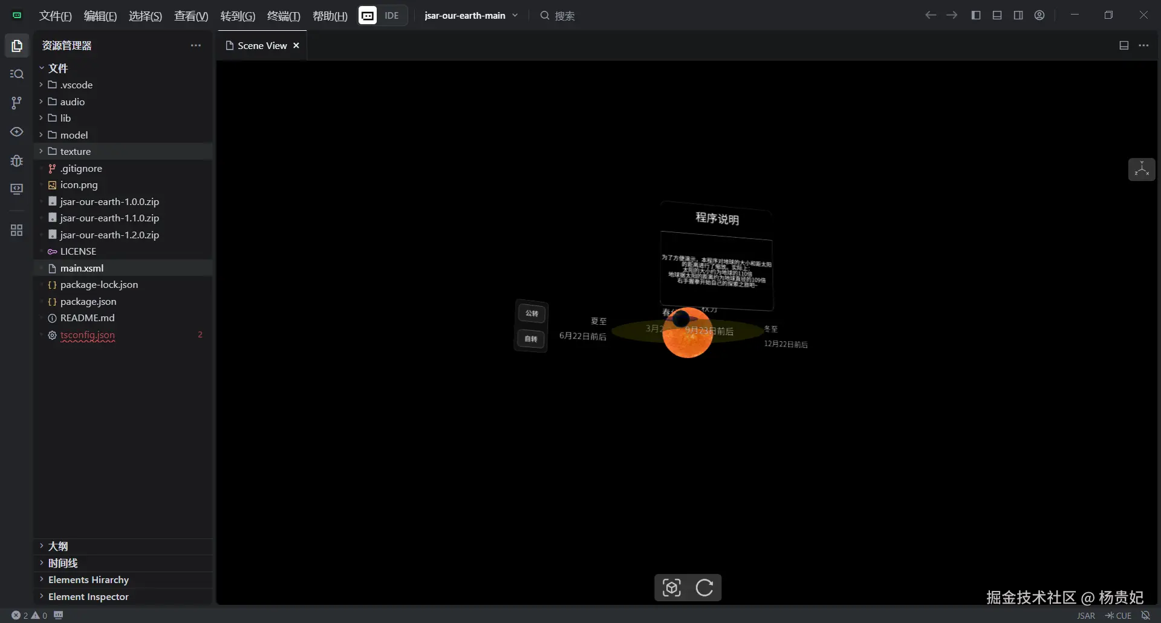Open the LICENSE file

pyautogui.click(x=123, y=251)
